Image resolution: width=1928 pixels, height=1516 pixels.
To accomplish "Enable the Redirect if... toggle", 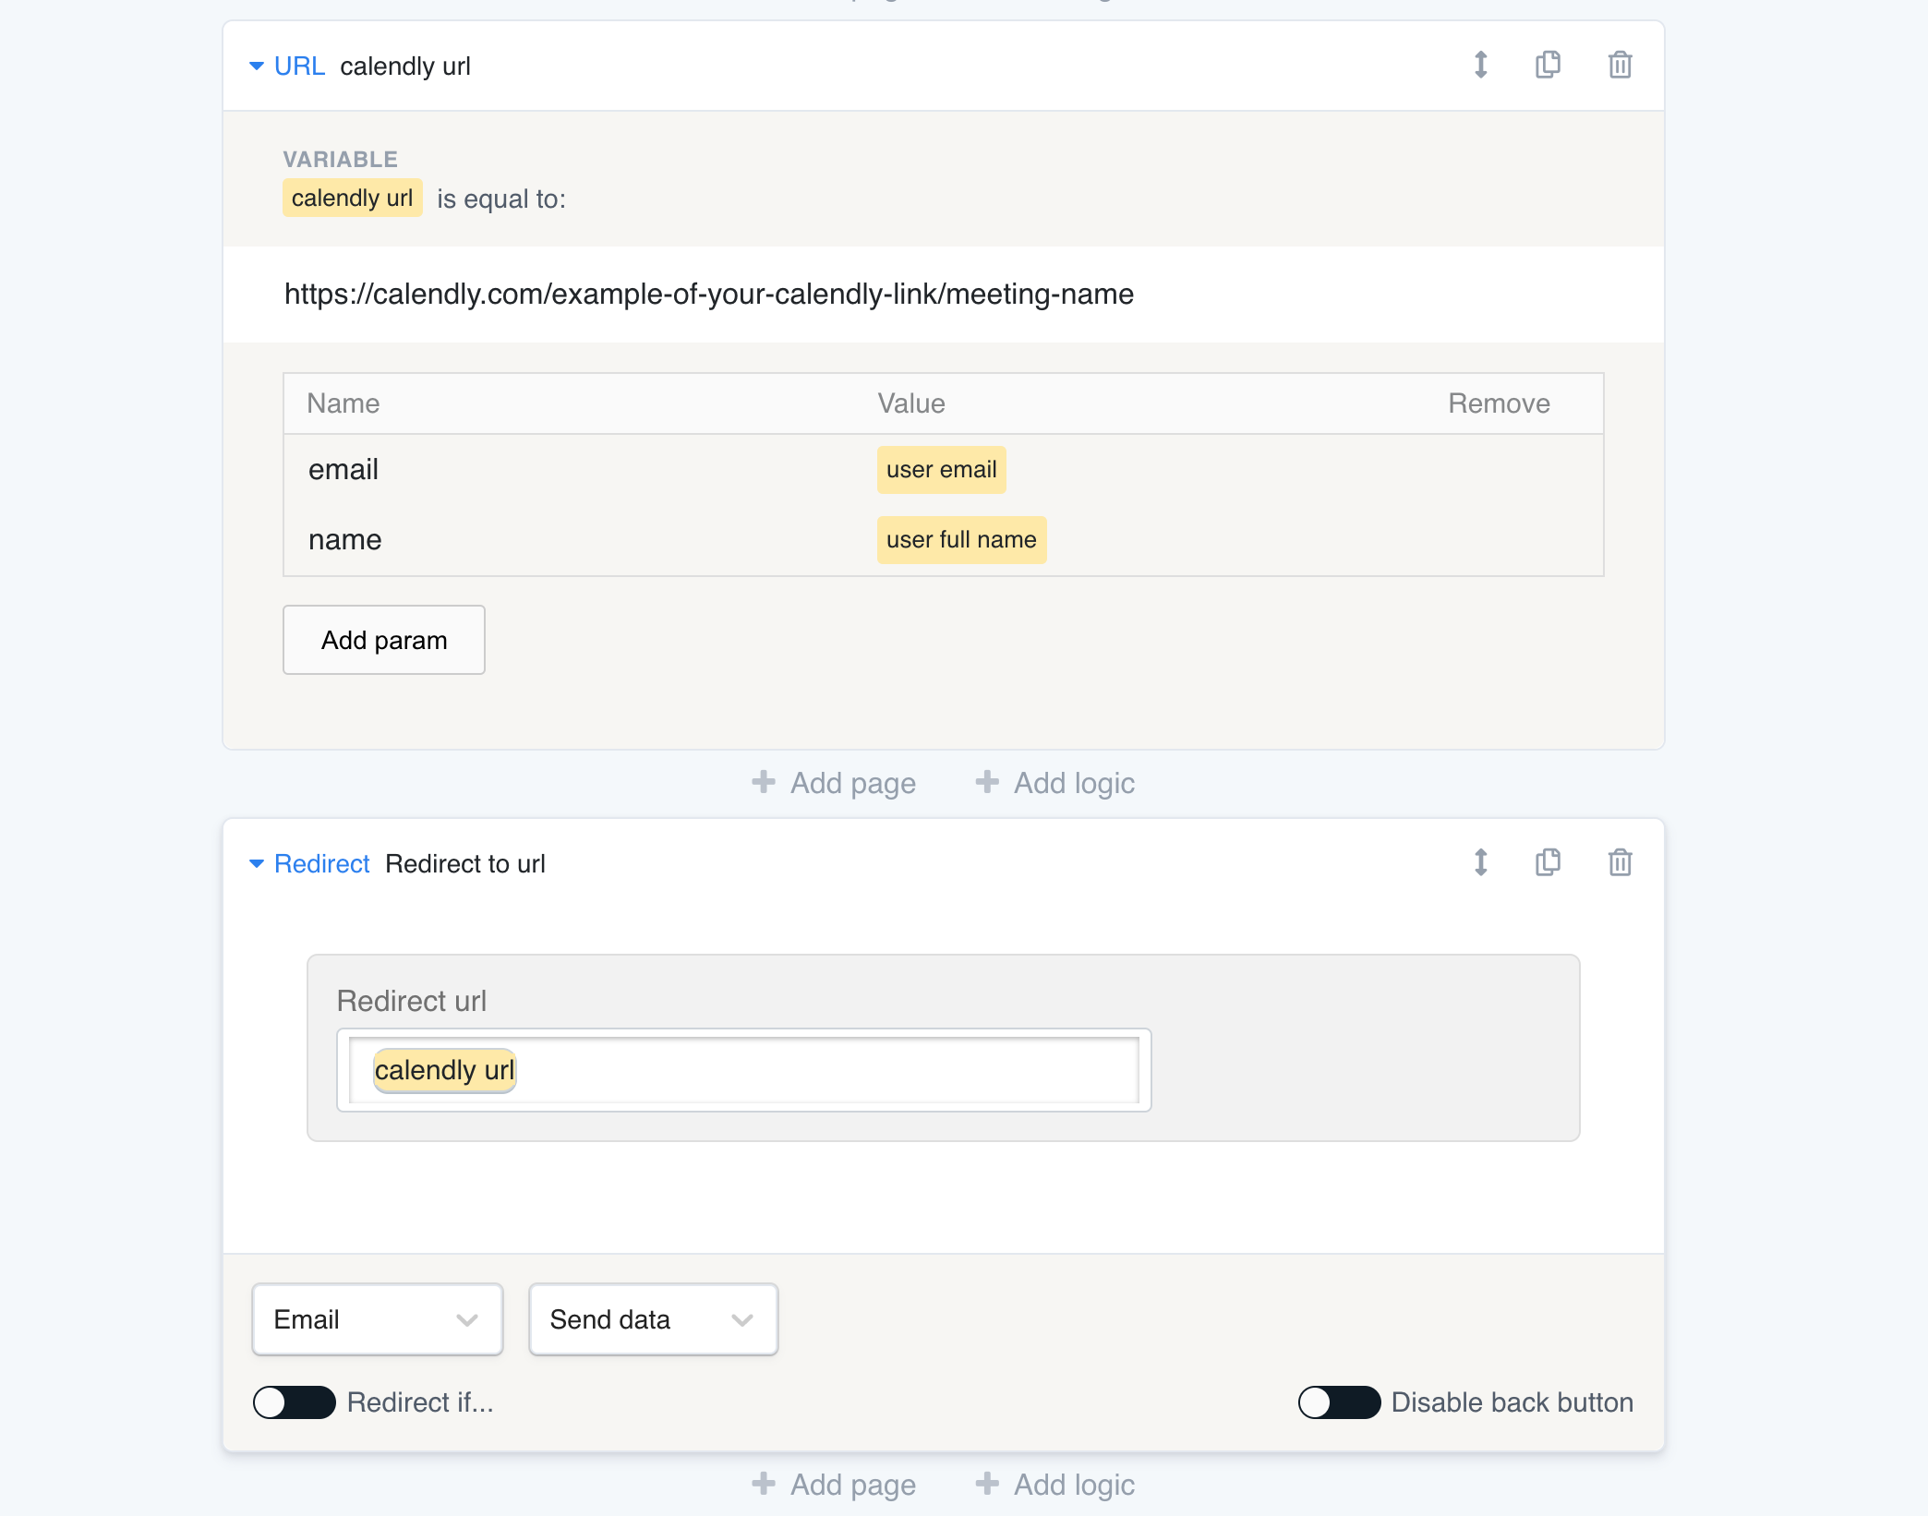I will pyautogui.click(x=295, y=1402).
